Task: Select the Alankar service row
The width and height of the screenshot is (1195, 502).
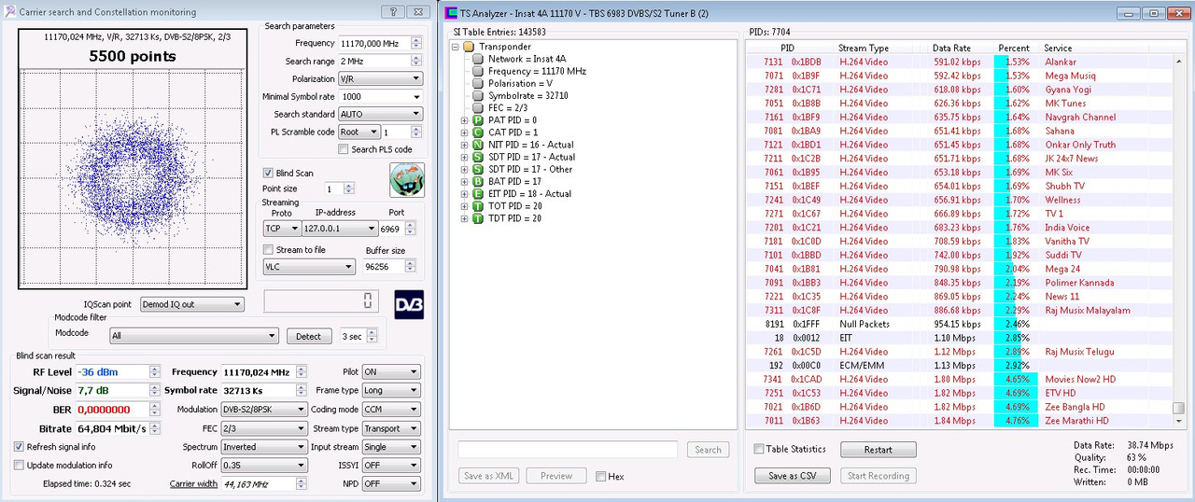Action: [960, 63]
